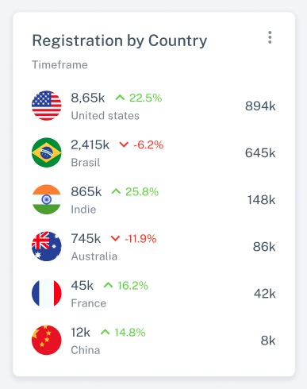
Task: Select the Brazil flag icon
Action: pos(47,152)
